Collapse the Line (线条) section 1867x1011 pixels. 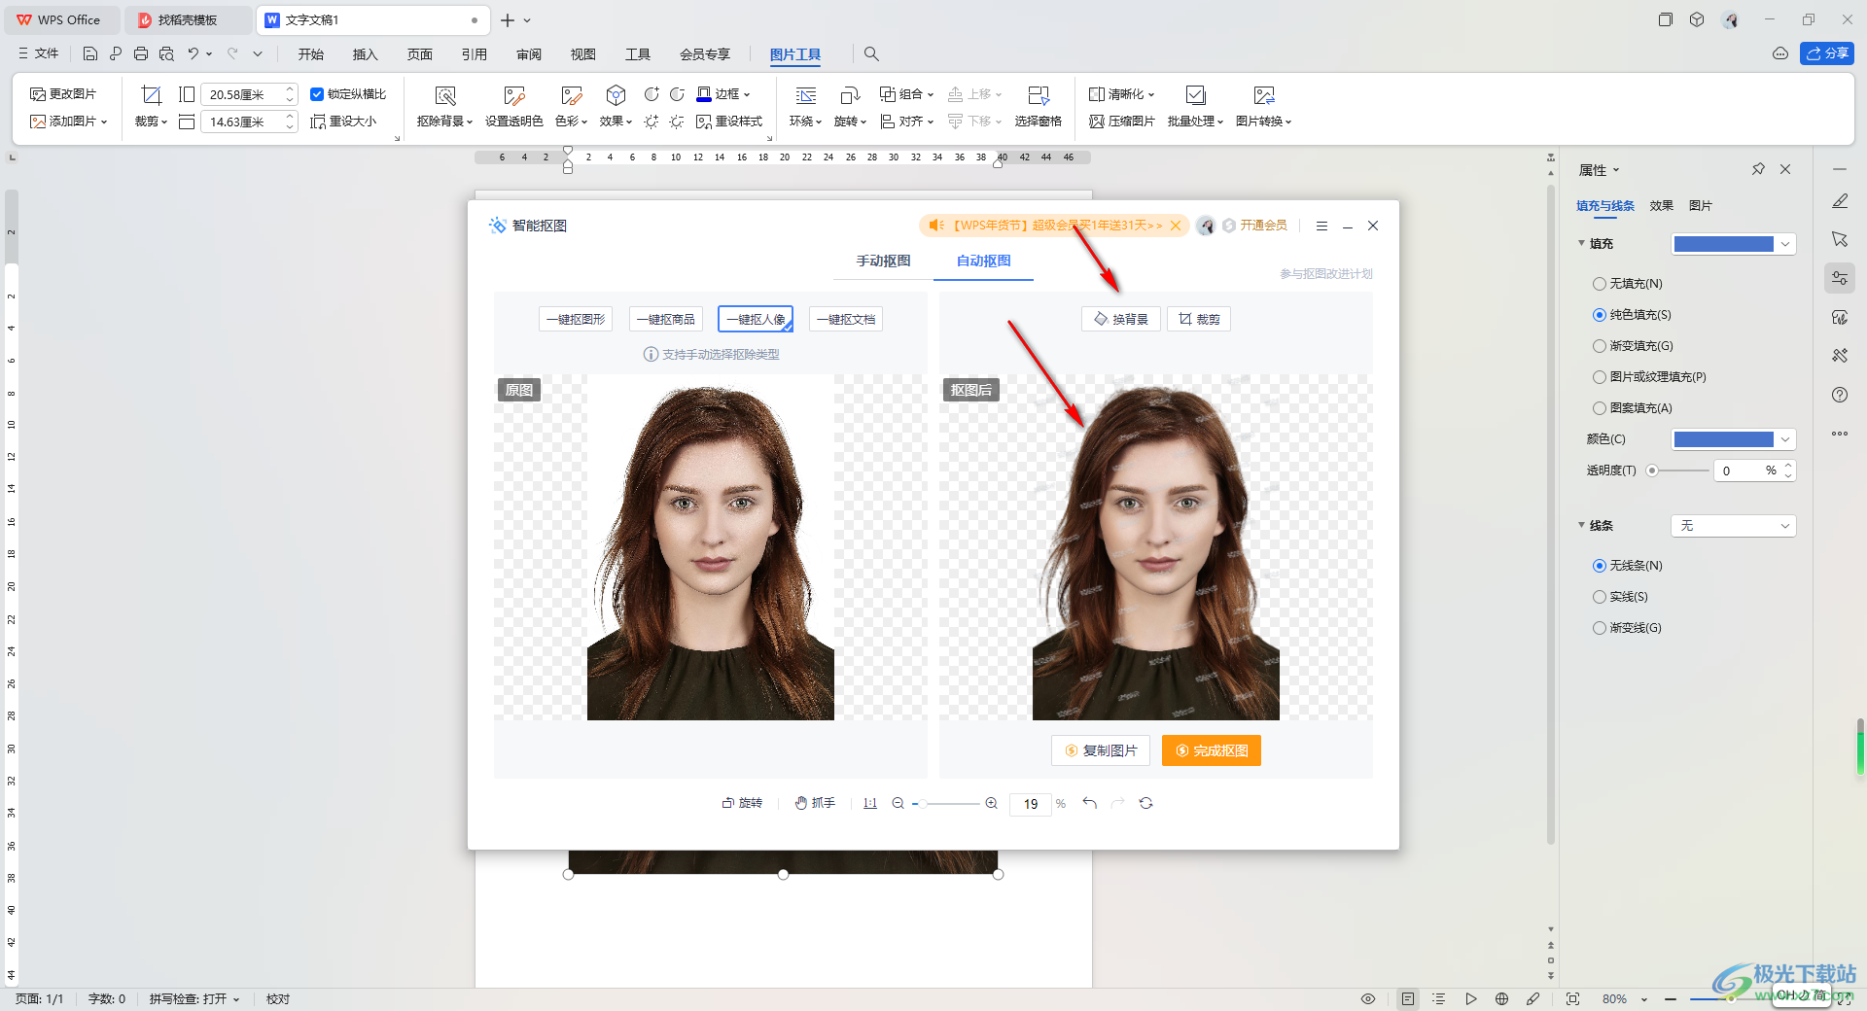tap(1581, 525)
